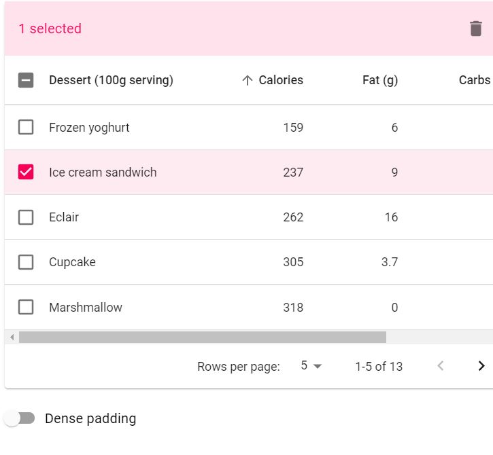This screenshot has width=493, height=455.
Task: Select the Eclair row checkbox
Action: [26, 217]
